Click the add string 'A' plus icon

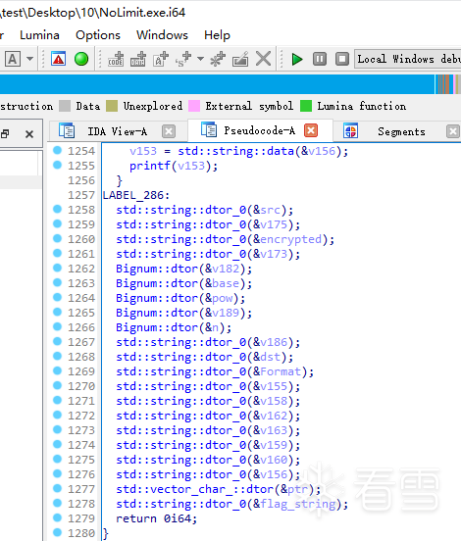coord(161,59)
